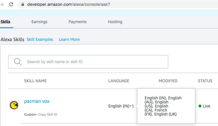Click the padlock site info icon
This screenshot has height=126, width=218.
pyautogui.click(x=23, y=4)
